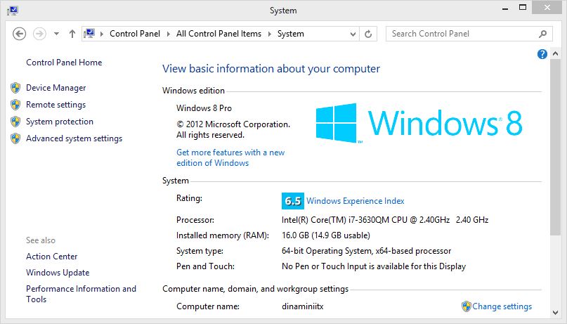Open Advanced system settings link
The image size is (567, 324).
tap(74, 138)
